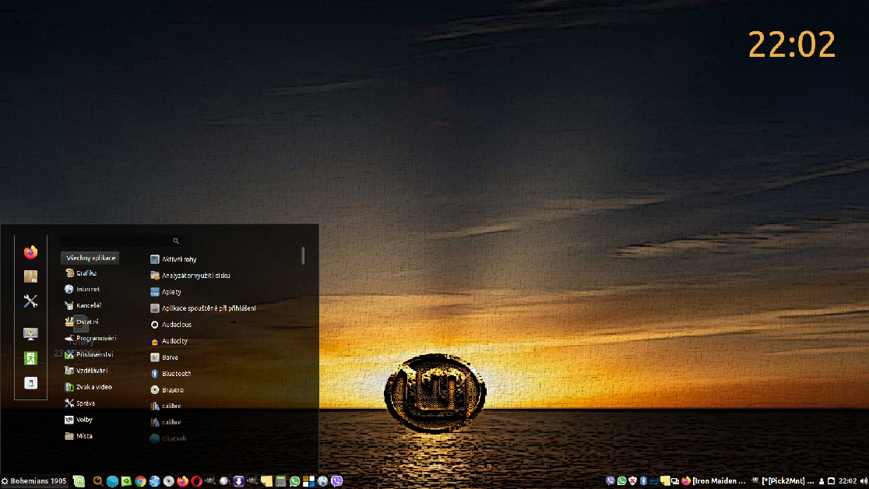This screenshot has width=869, height=489.
Task: Click the logout icon in menu sidebar
Action: pyautogui.click(x=30, y=358)
